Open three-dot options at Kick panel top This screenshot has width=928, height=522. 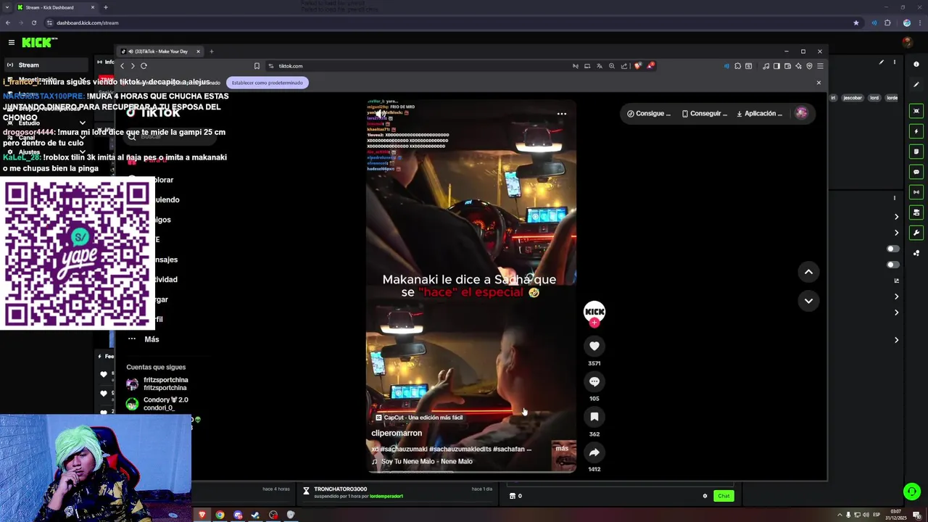coord(895,62)
